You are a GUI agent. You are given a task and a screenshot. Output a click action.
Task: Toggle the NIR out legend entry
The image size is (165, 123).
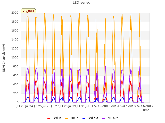(110, 118)
